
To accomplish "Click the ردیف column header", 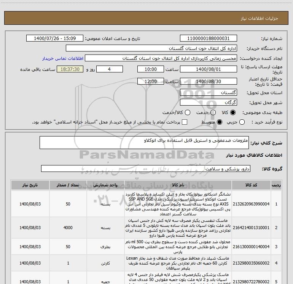I will (x=276, y=185).
